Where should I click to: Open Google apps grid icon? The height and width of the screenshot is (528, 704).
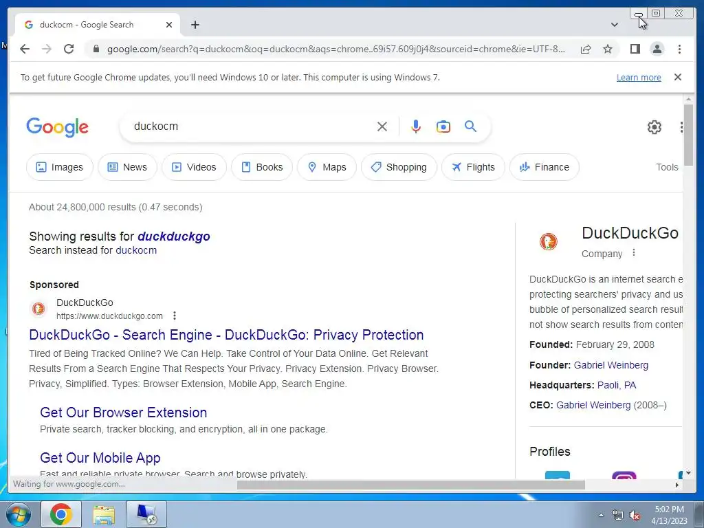pos(681,127)
